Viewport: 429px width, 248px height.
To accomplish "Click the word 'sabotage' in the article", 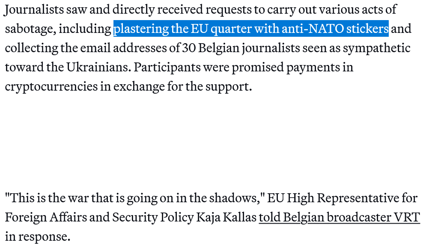I will (x=29, y=29).
